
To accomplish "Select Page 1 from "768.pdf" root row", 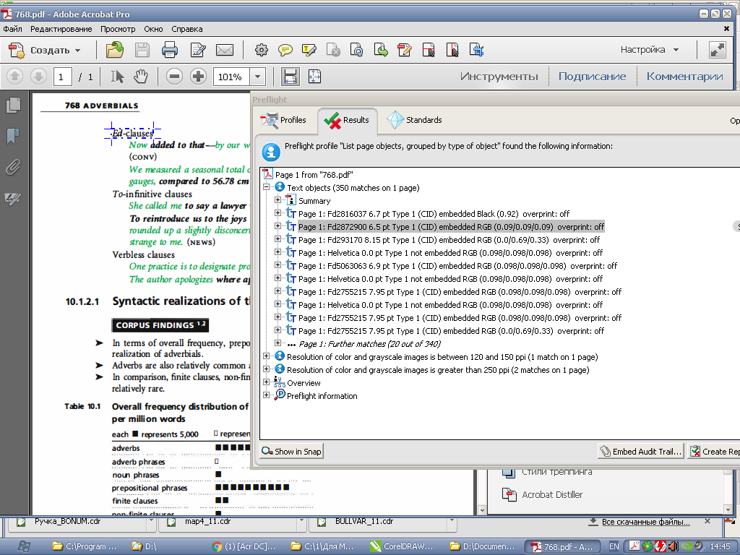I will tap(314, 175).
